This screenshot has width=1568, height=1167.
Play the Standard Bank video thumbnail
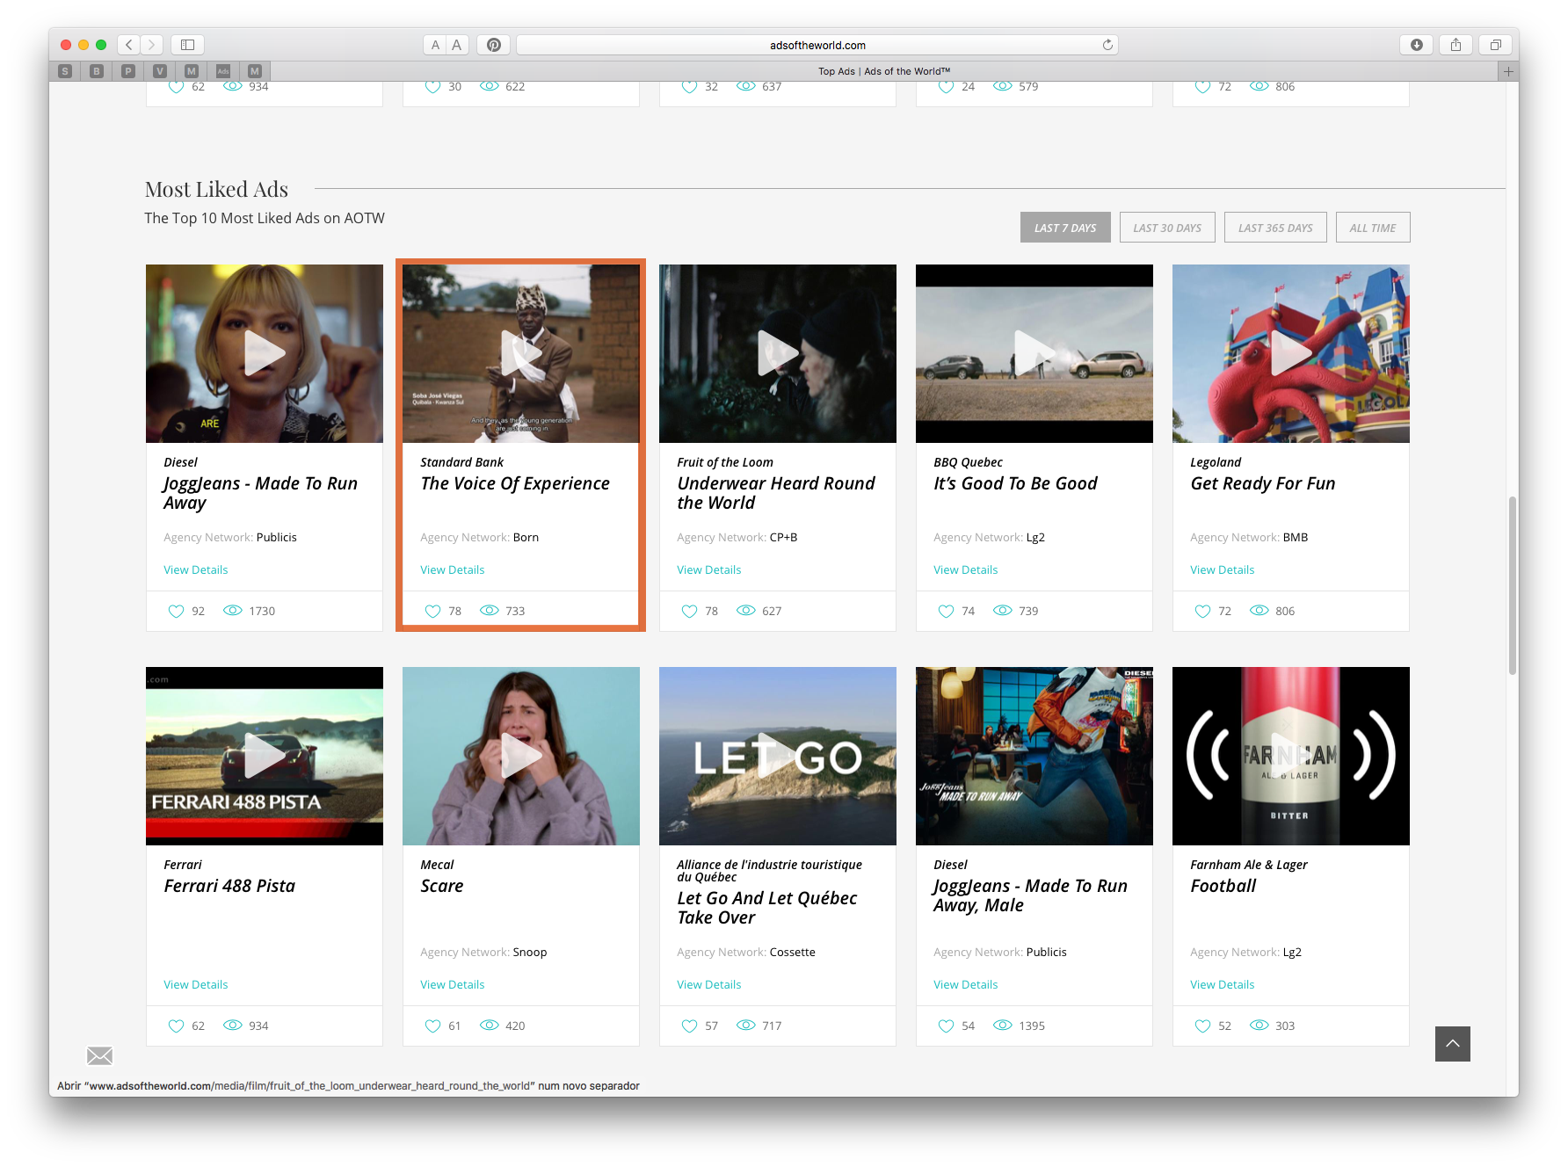(x=521, y=353)
